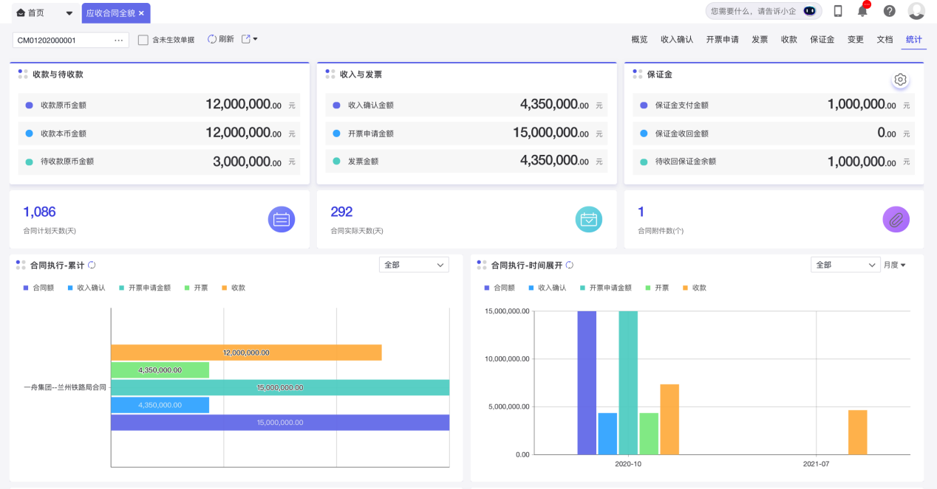Click the purple attachment paperclip icon
The width and height of the screenshot is (937, 489).
pos(896,219)
